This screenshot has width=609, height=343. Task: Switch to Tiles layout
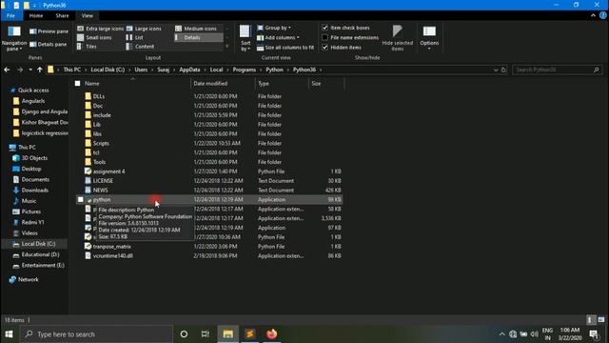[x=87, y=47]
